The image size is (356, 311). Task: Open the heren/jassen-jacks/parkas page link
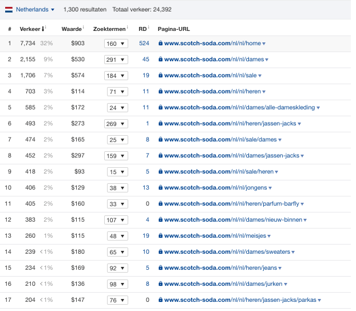click(240, 300)
